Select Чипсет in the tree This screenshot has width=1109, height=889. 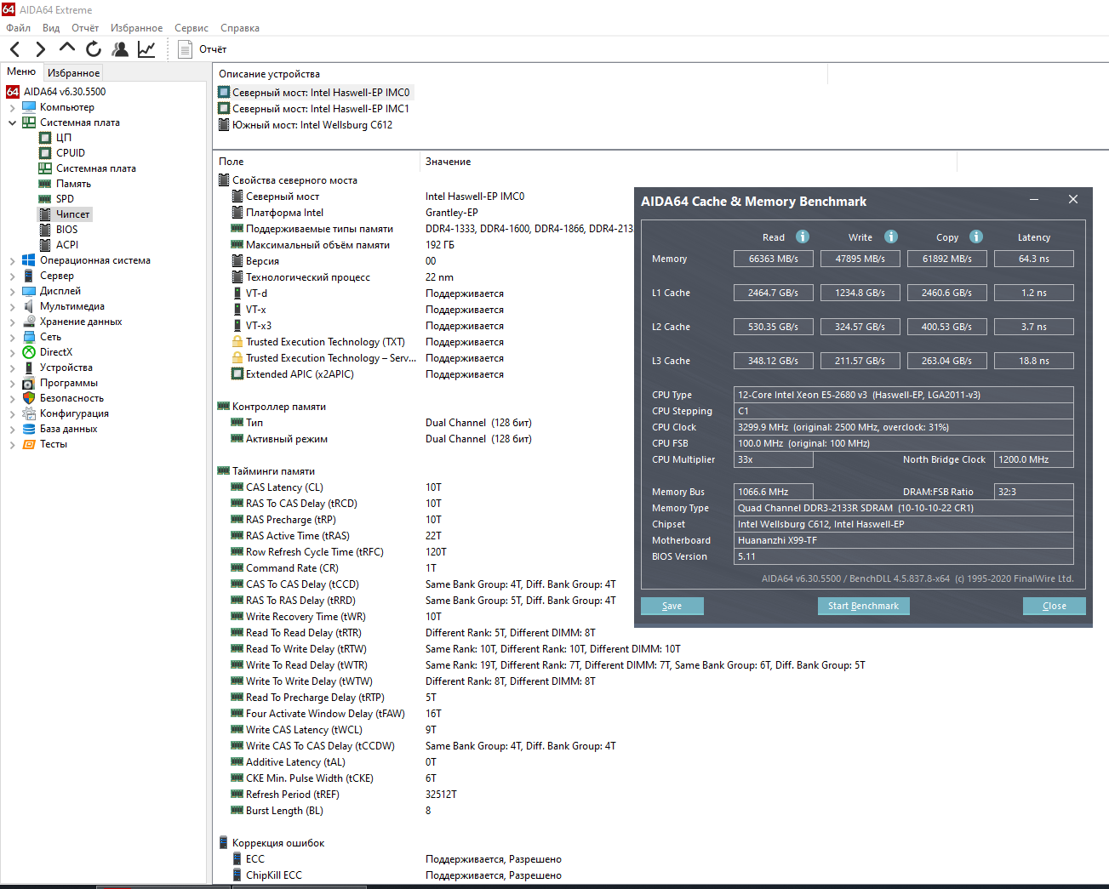point(72,214)
